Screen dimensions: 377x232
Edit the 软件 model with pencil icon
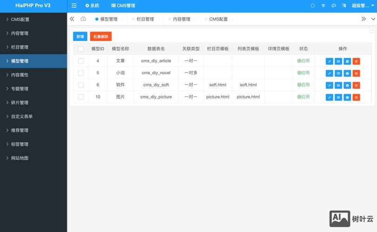330,85
